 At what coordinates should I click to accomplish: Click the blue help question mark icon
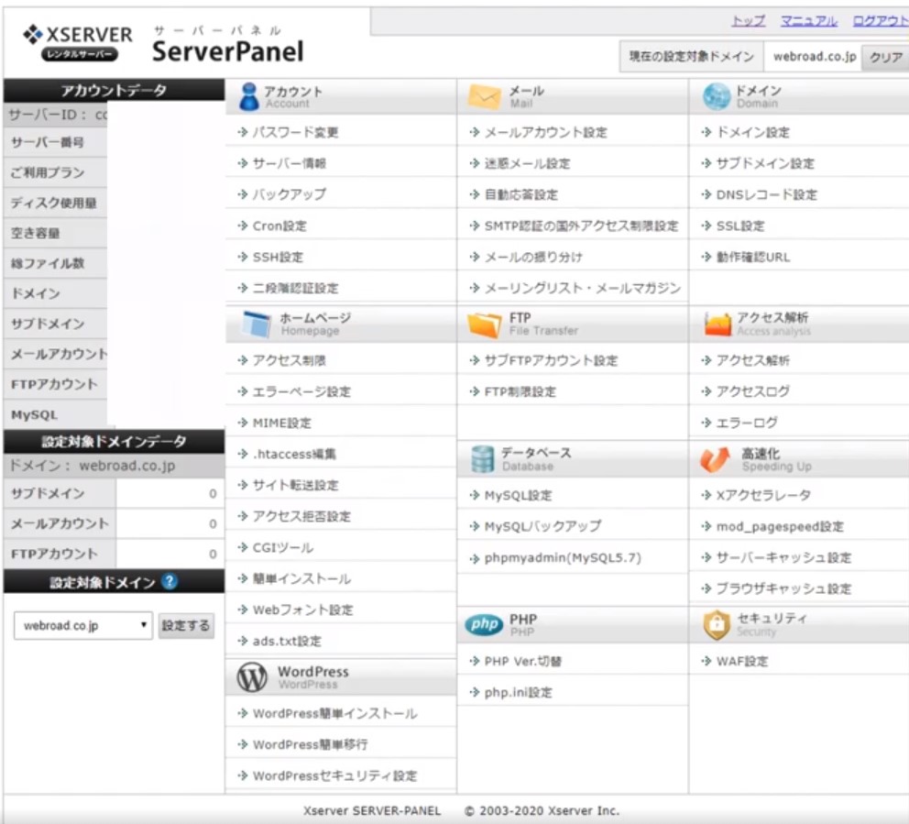coord(170,581)
